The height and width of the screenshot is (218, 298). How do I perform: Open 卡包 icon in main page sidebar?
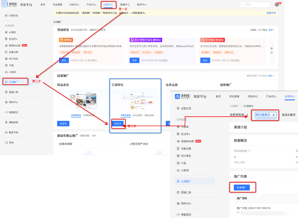[x=6, y=65]
